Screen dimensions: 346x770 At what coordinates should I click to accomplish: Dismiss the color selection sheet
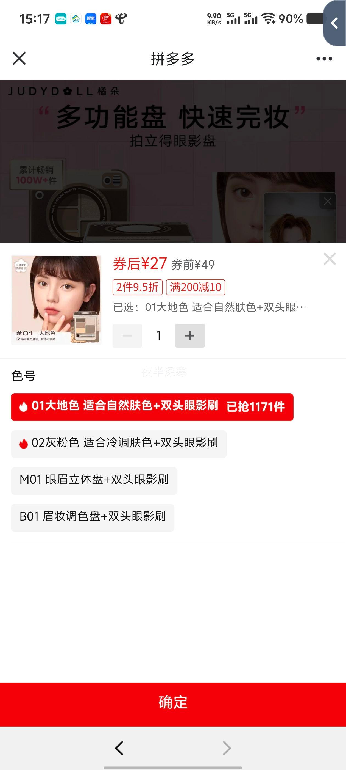(330, 259)
